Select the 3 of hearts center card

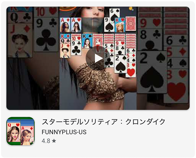click(x=131, y=70)
